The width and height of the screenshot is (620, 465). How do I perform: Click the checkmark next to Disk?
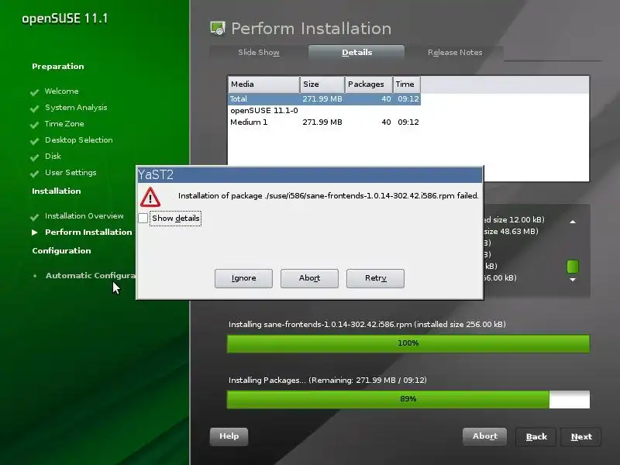pos(34,157)
